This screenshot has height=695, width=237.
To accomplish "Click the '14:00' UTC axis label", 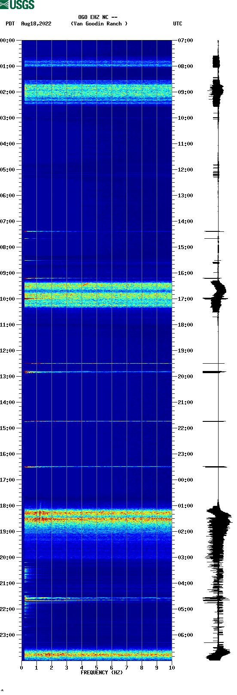I will coord(185,221).
